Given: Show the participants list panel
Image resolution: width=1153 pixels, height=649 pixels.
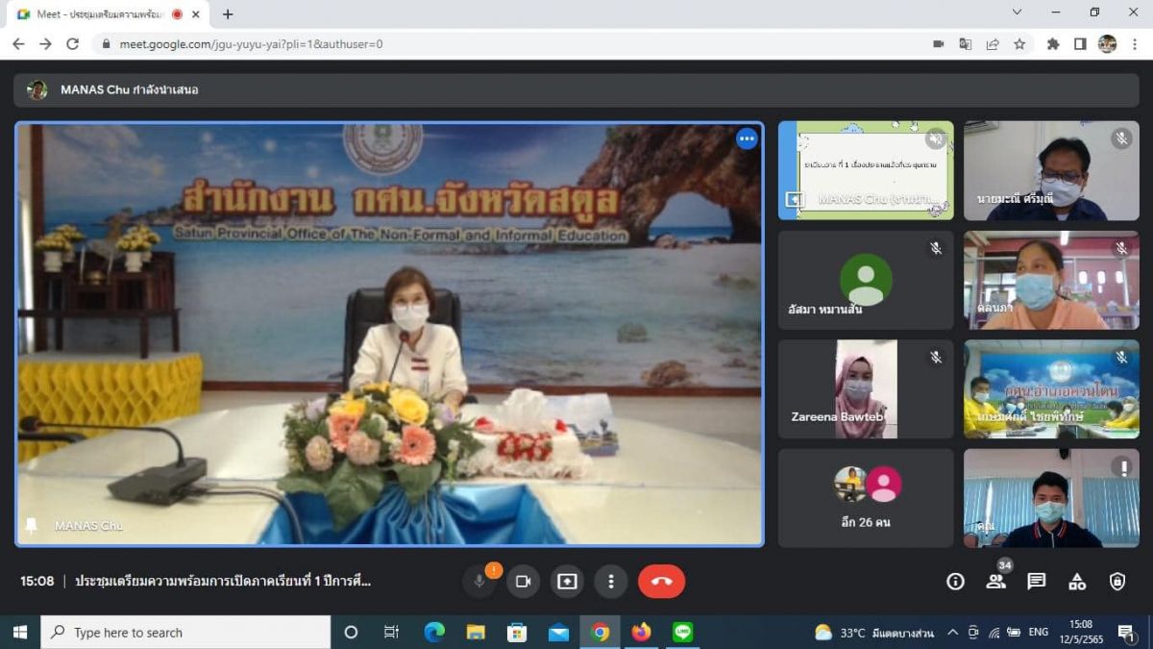Looking at the screenshot, I should click(995, 582).
